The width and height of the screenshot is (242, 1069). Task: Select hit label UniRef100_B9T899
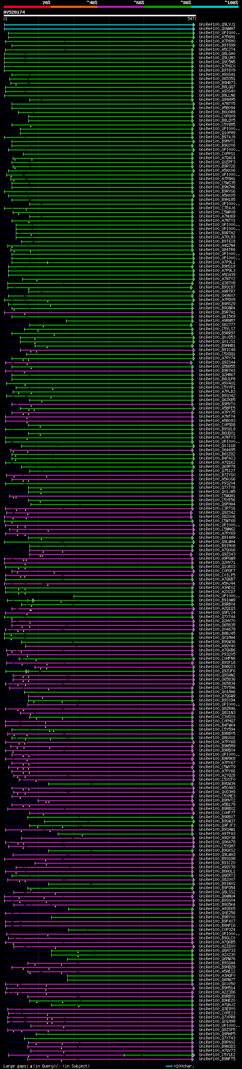point(217,45)
